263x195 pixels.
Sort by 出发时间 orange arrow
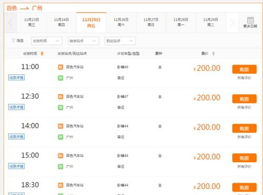coord(42,53)
